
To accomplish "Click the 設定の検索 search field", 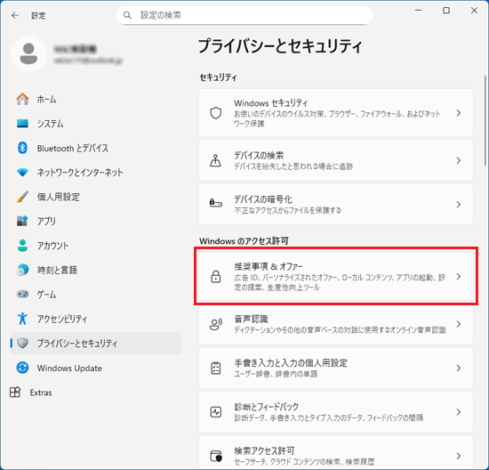I will (244, 15).
